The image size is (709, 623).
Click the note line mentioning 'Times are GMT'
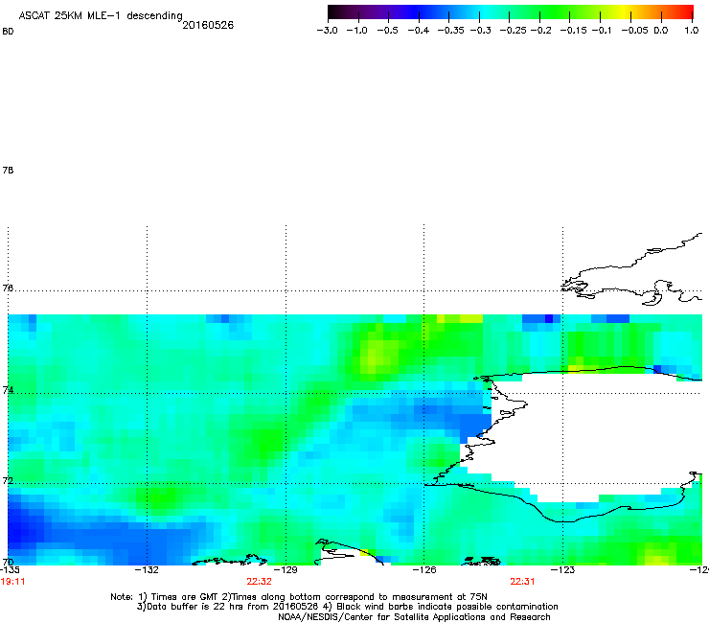coord(299,597)
